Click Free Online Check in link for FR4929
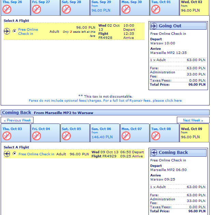This screenshot has width=211, height=215. pyautogui.click(x=36, y=154)
